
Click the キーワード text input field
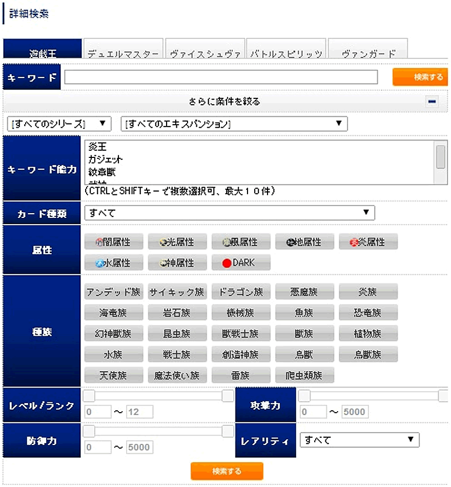coord(221,77)
